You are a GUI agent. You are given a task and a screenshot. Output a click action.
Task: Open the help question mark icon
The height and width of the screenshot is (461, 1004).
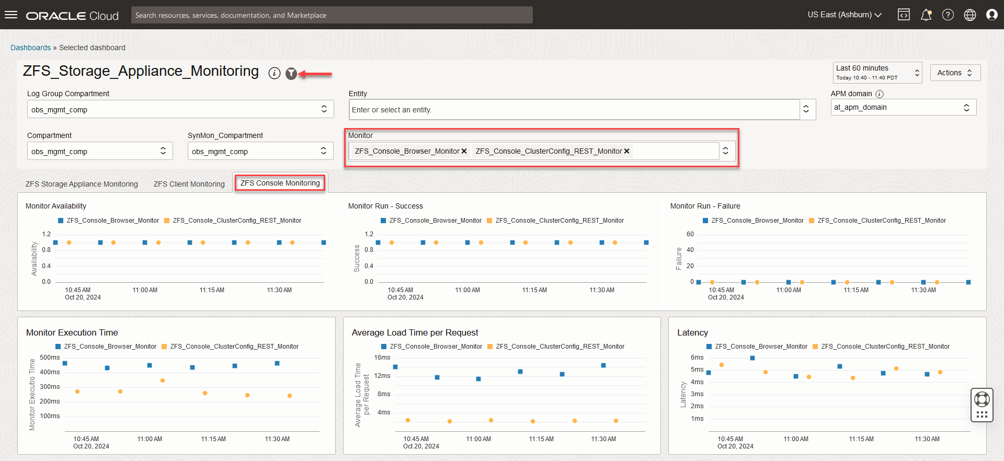pos(948,15)
